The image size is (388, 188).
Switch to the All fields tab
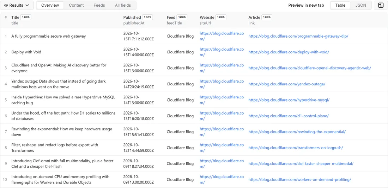point(123,5)
